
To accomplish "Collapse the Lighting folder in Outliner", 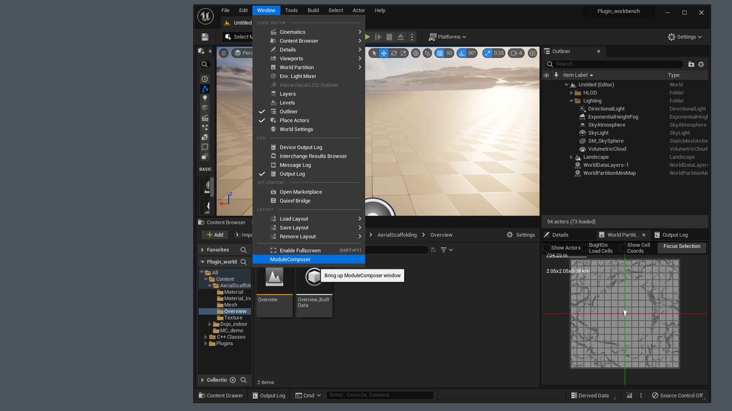I will tap(571, 101).
